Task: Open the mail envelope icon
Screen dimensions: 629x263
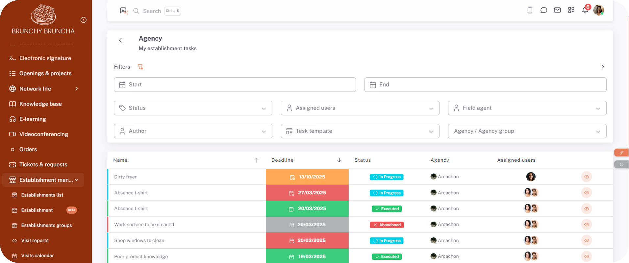Action: [557, 10]
